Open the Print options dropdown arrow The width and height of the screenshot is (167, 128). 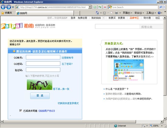120,13
